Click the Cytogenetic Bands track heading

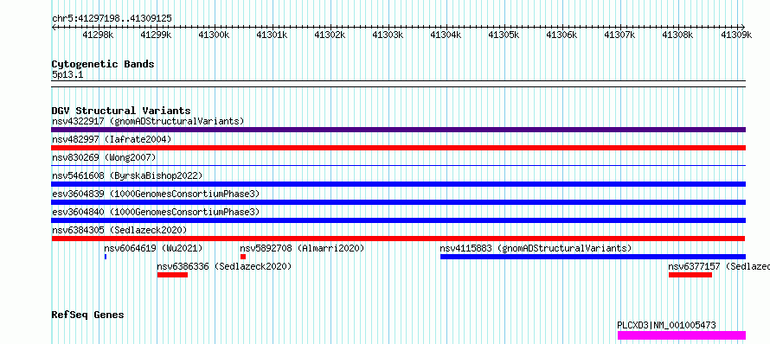click(x=103, y=64)
